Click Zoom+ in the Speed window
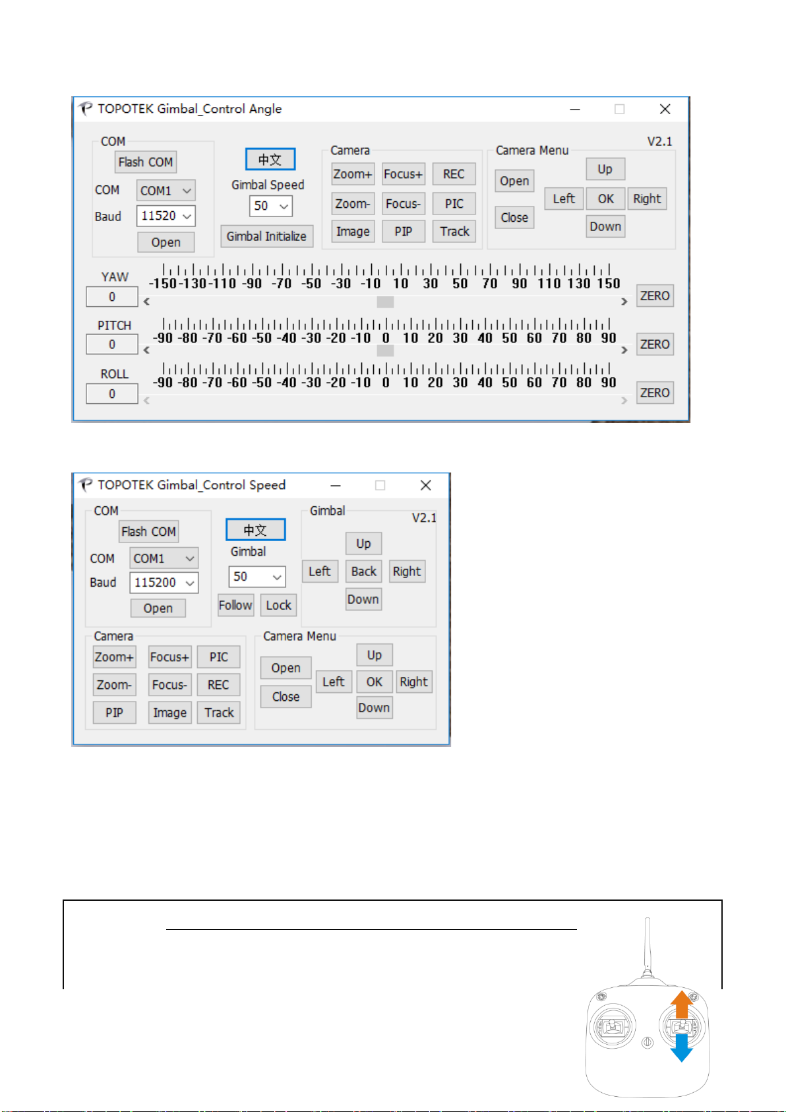 click(114, 657)
